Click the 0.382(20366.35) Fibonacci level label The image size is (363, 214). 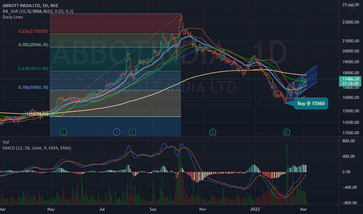33,45
